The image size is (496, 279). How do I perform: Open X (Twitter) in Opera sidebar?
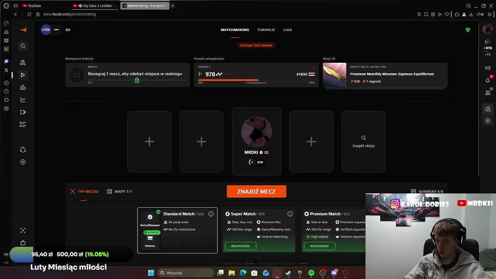pyautogui.click(x=6, y=70)
